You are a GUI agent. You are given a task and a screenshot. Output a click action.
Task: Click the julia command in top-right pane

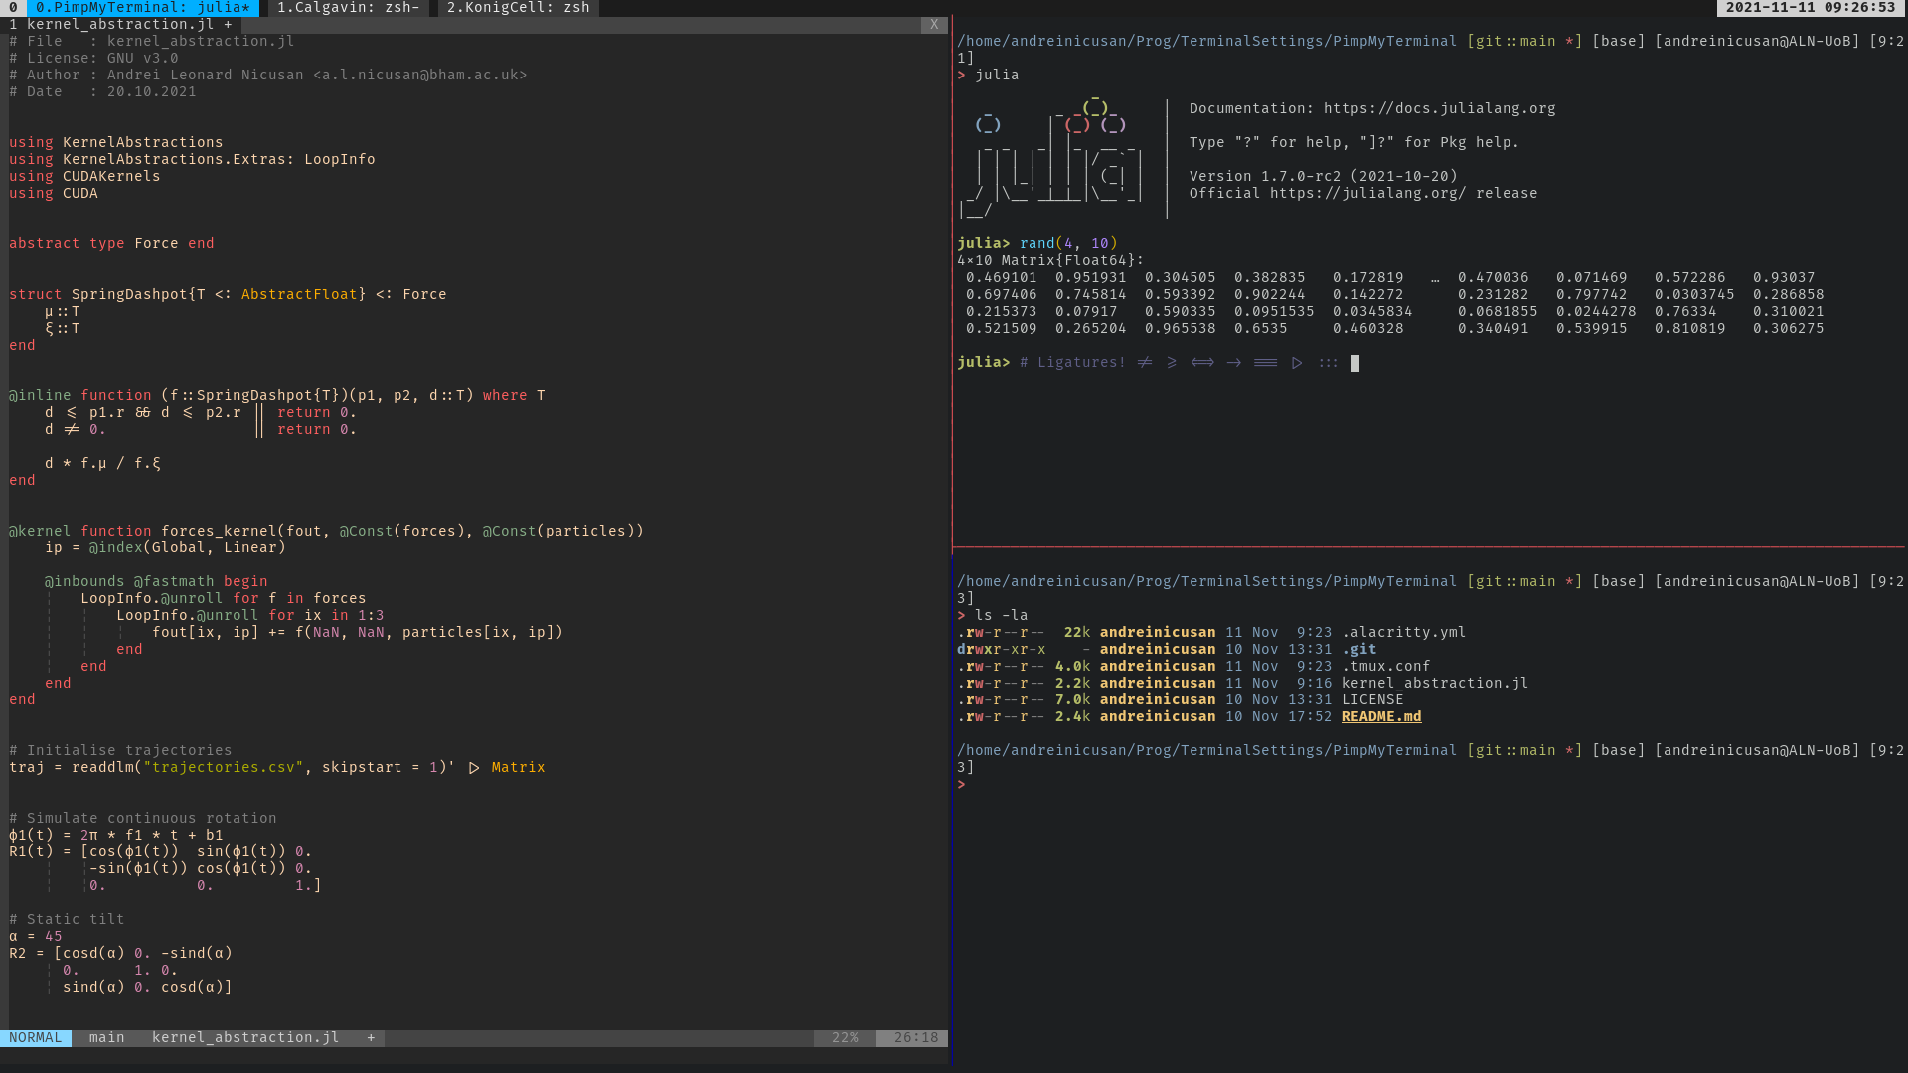(x=997, y=76)
